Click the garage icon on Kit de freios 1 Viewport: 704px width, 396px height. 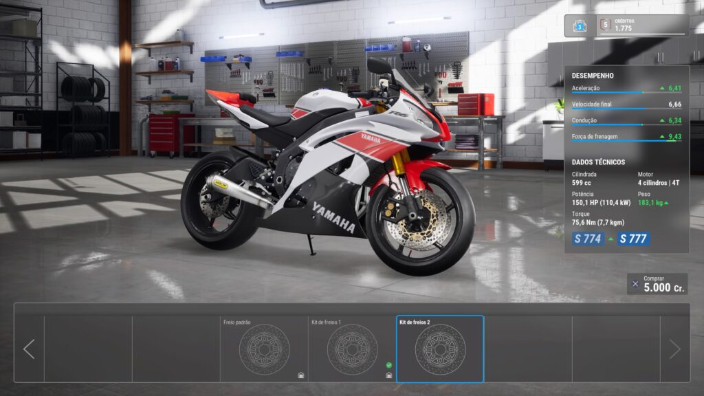click(389, 375)
